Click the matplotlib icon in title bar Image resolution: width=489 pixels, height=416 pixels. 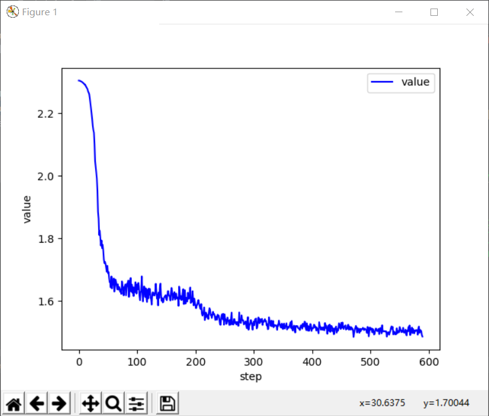tap(12, 12)
